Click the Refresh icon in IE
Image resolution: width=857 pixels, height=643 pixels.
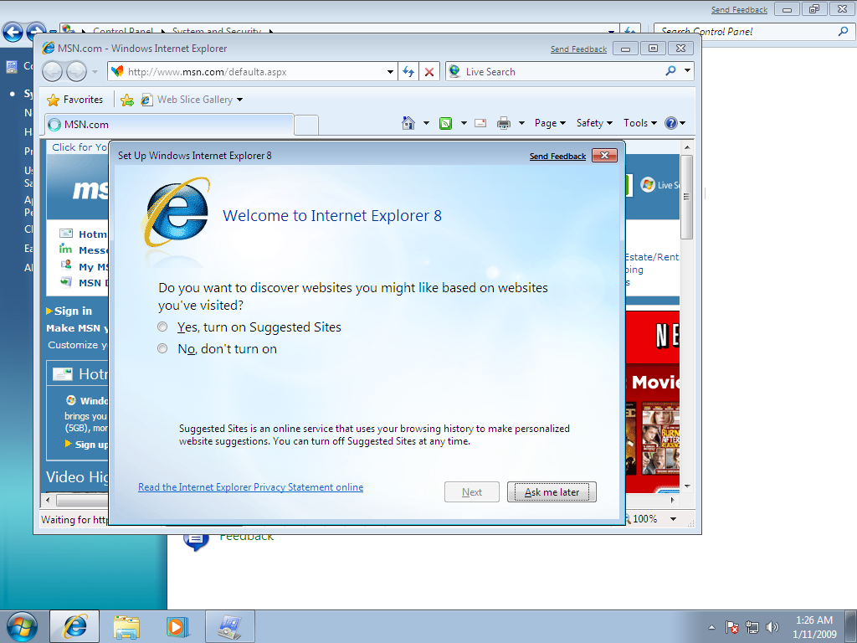pyautogui.click(x=408, y=72)
